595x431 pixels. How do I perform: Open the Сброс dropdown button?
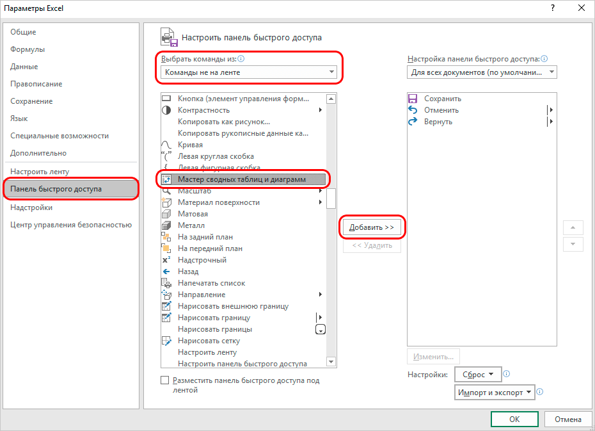tap(478, 375)
